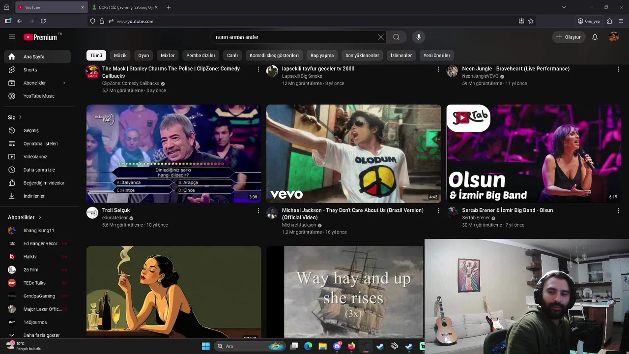
Task: Open the notifications bell
Action: [595, 37]
